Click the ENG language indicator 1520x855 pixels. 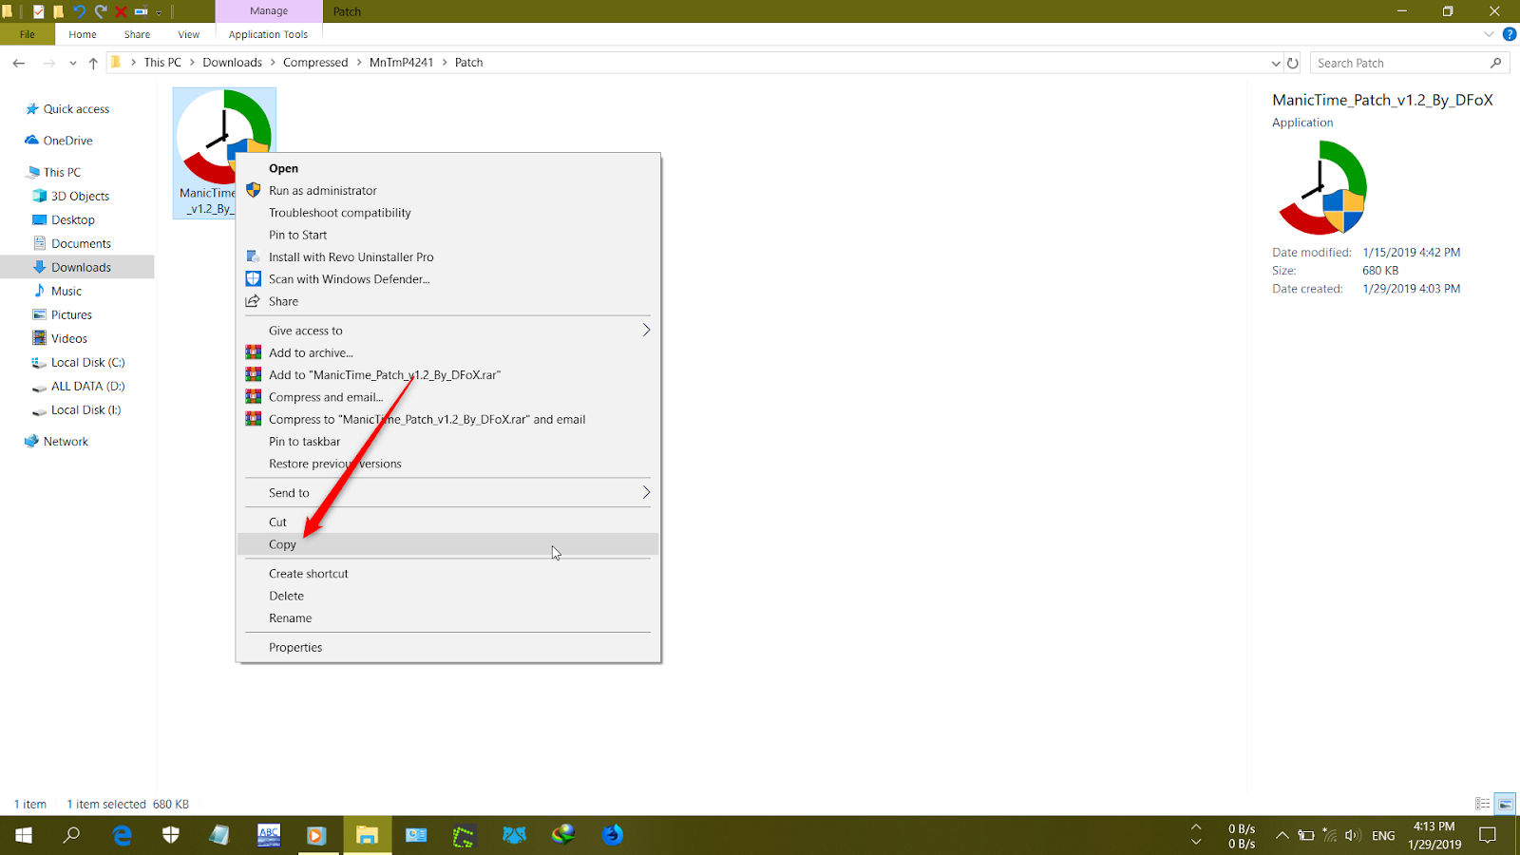point(1384,836)
